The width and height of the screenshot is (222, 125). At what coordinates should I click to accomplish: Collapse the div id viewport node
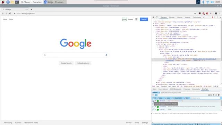(x=155, y=33)
